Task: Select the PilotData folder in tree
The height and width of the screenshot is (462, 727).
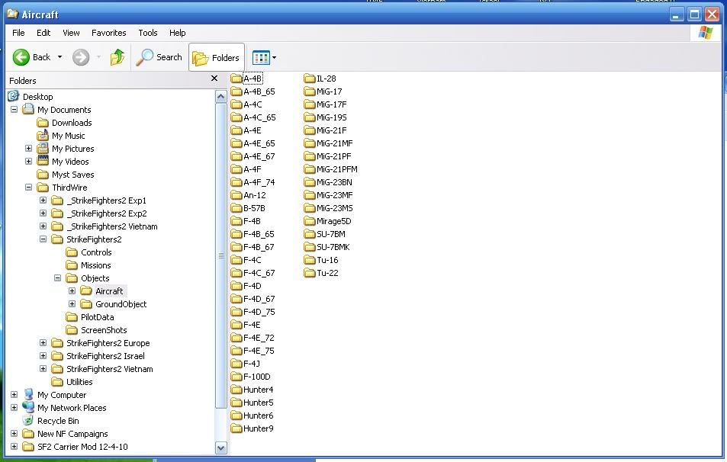Action: point(98,317)
